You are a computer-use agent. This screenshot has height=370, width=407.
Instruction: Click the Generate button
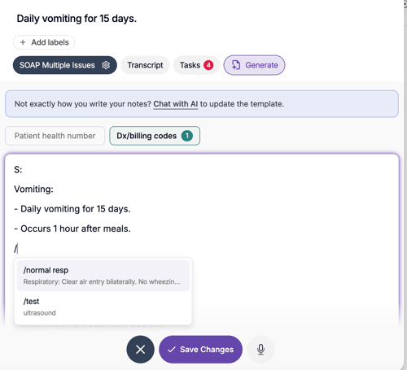click(x=254, y=65)
